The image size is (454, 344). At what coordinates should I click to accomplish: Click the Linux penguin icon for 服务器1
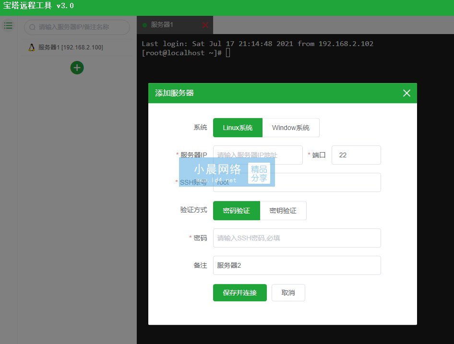pyautogui.click(x=32, y=47)
